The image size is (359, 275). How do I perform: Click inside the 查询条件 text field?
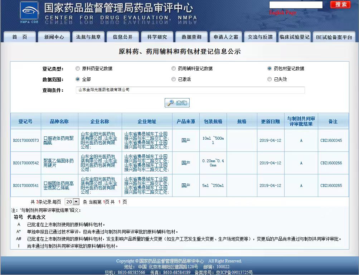[x=190, y=90]
